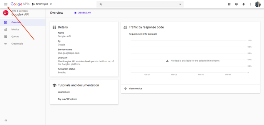Screen dimensions: 264x125
Task: Click the Request/sec (2 hr average) label
Action: click(143, 34)
